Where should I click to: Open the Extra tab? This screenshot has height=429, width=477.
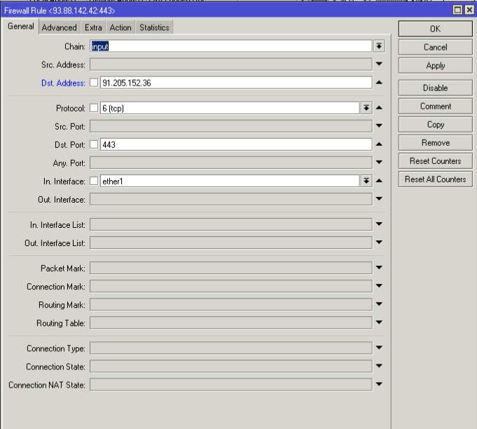pyautogui.click(x=93, y=28)
